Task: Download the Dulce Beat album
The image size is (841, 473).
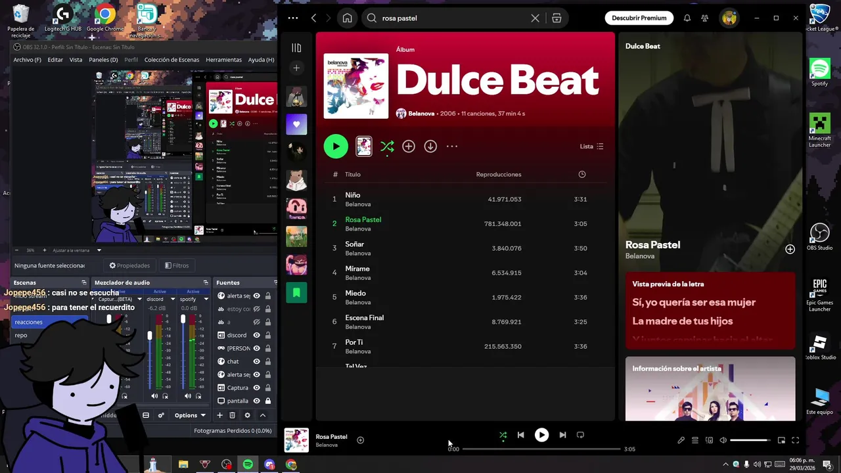Action: click(430, 146)
